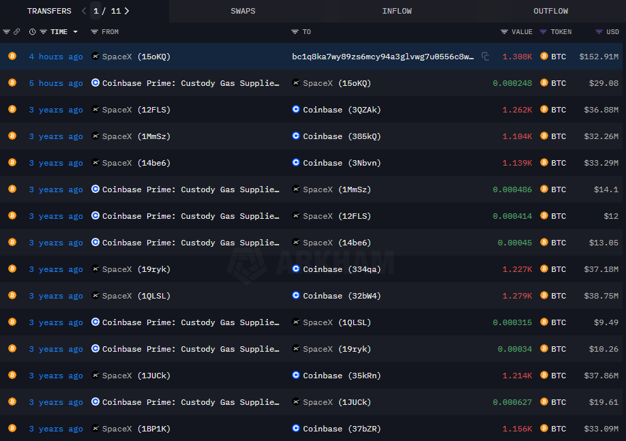Copy the bc1q8ka7 address with copy icon
This screenshot has height=441, width=626.
(x=485, y=57)
